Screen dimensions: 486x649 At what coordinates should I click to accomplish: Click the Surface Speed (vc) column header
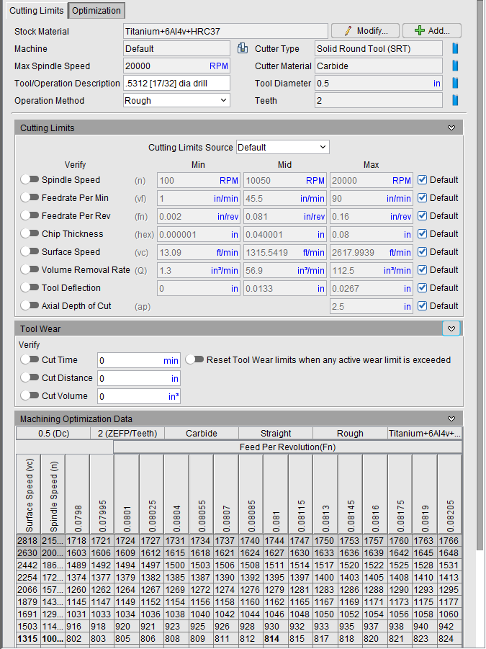click(29, 494)
